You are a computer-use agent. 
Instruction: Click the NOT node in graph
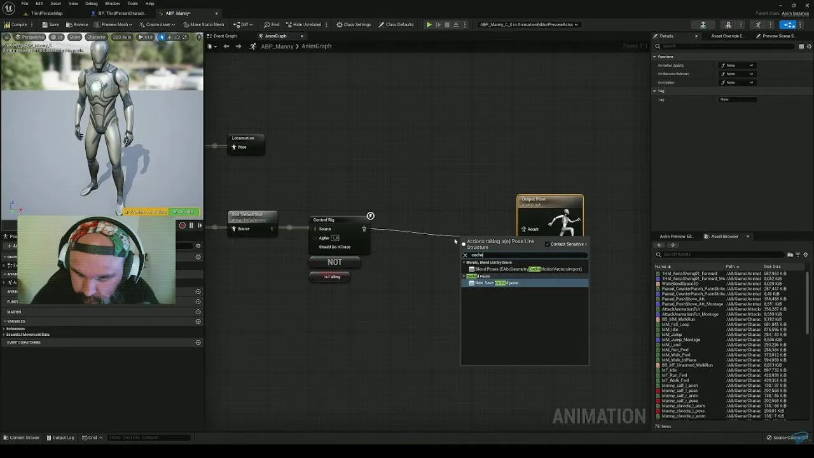point(335,262)
